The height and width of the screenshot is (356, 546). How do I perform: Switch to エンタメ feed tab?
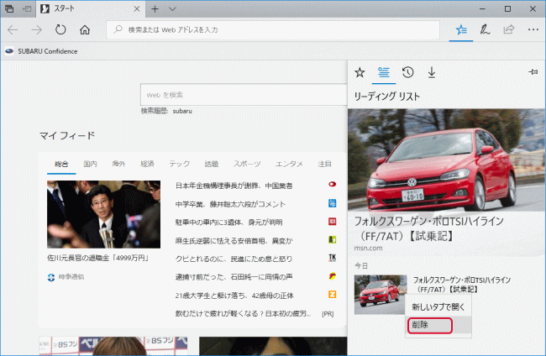[x=289, y=164]
